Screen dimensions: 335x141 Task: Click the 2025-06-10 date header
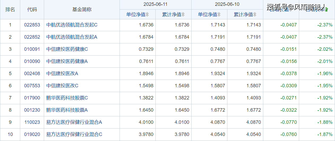(x=227, y=4)
